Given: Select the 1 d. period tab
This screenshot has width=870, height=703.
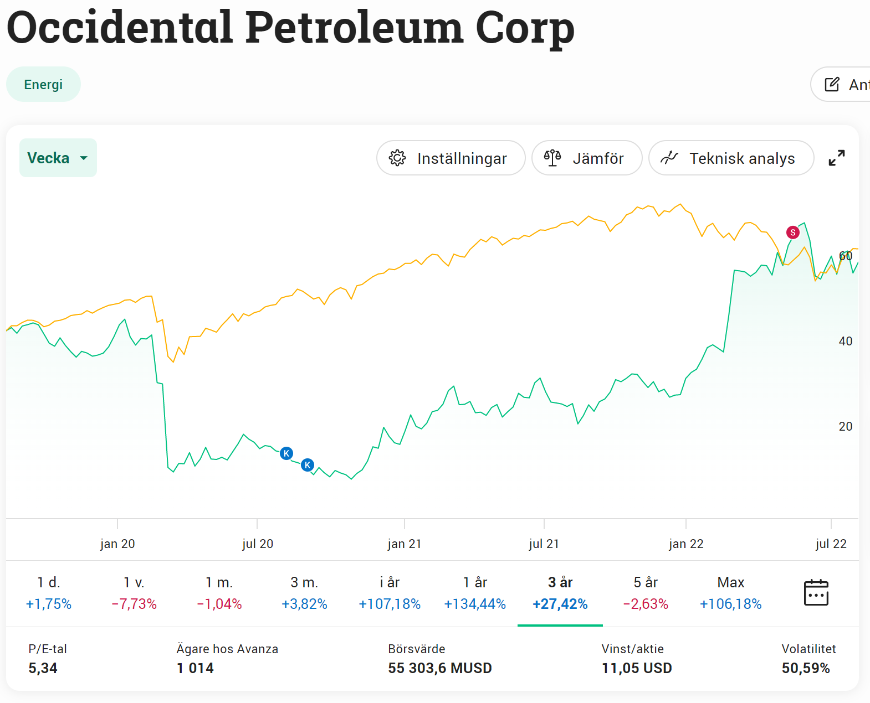Looking at the screenshot, I should click(x=49, y=593).
